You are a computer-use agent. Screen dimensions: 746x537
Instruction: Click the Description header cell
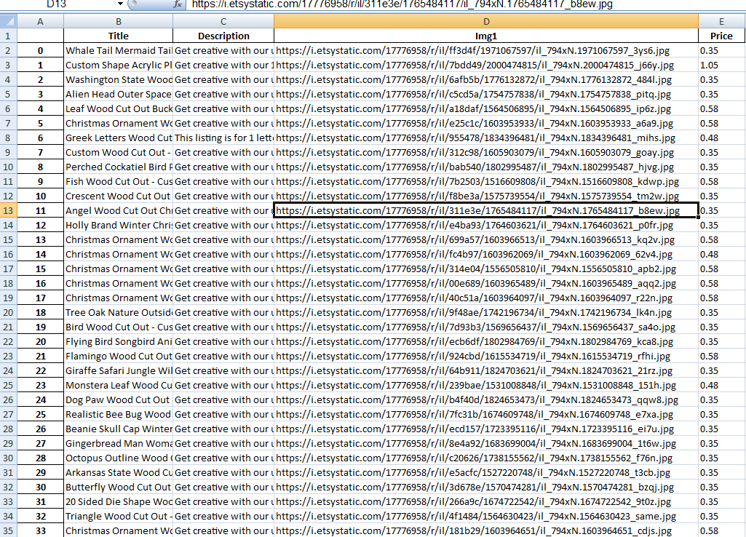(x=223, y=36)
